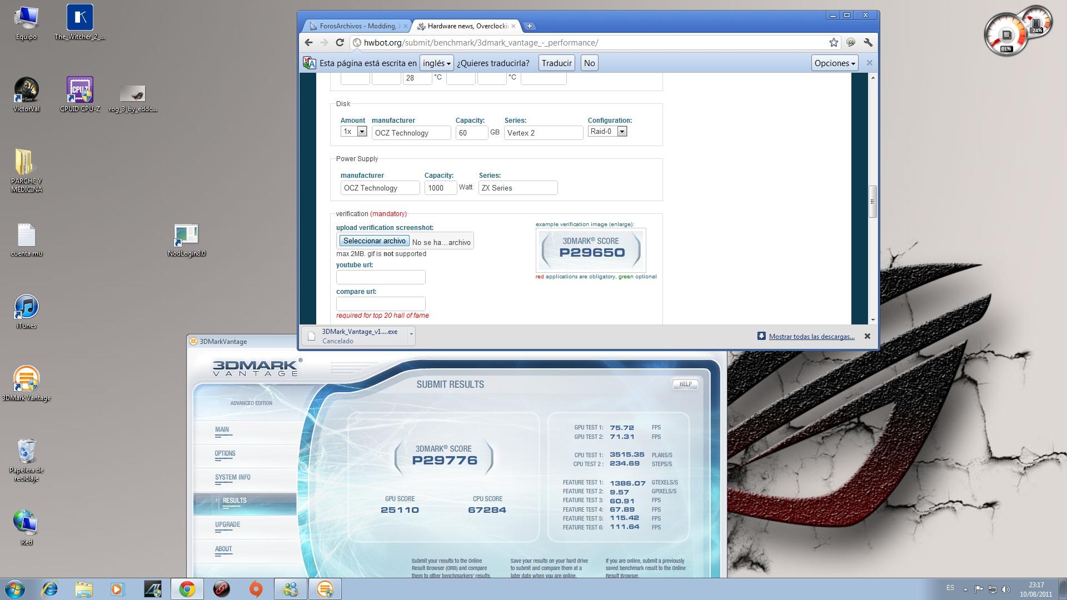The width and height of the screenshot is (1067, 600).
Task: Expand download item options arrow
Action: [411, 334]
